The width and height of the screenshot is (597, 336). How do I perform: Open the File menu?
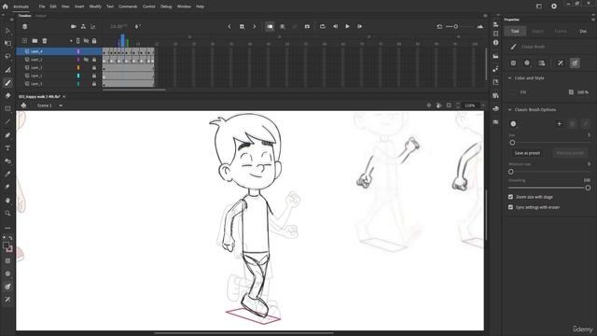[x=42, y=7]
